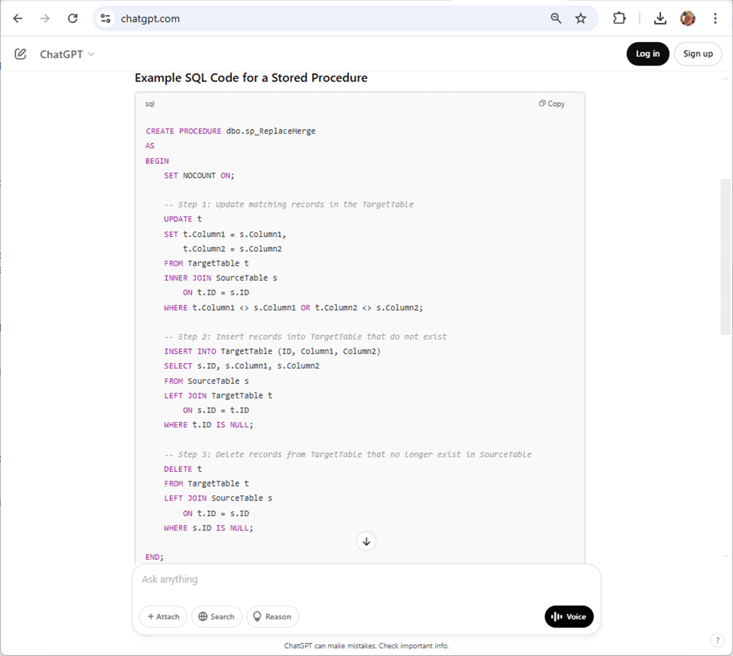
Task: Open the Attach menu button
Action: [x=163, y=617]
